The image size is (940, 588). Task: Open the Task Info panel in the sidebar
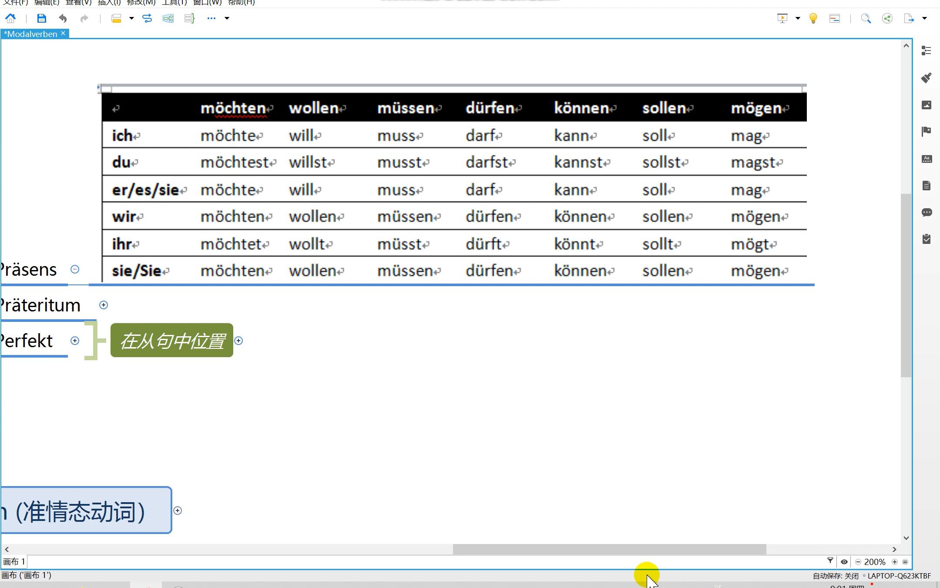pyautogui.click(x=927, y=239)
